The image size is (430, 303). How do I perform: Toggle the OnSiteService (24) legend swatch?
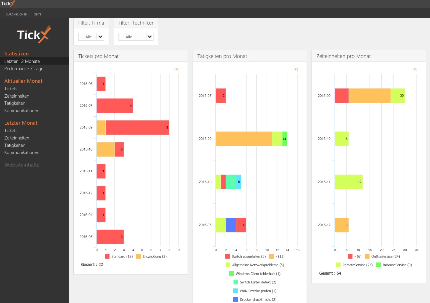[367, 256]
